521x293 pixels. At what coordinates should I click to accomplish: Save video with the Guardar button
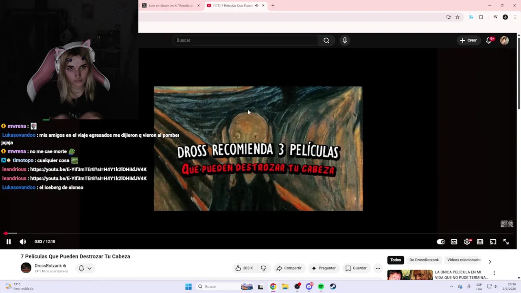[356, 268]
